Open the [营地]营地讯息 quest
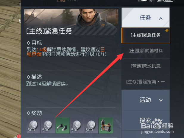This screenshot has width=184, height=138. coord(146,66)
